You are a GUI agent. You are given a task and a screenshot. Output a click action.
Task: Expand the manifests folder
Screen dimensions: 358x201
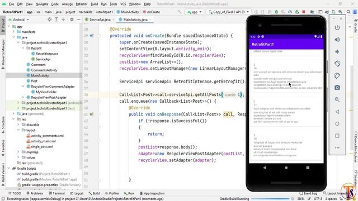click(13, 32)
